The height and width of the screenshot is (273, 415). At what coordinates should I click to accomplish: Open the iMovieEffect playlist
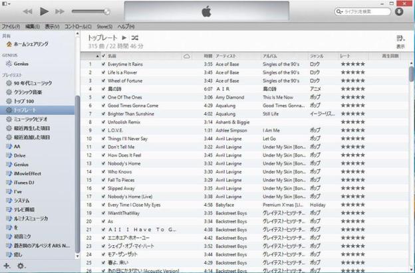(23, 173)
